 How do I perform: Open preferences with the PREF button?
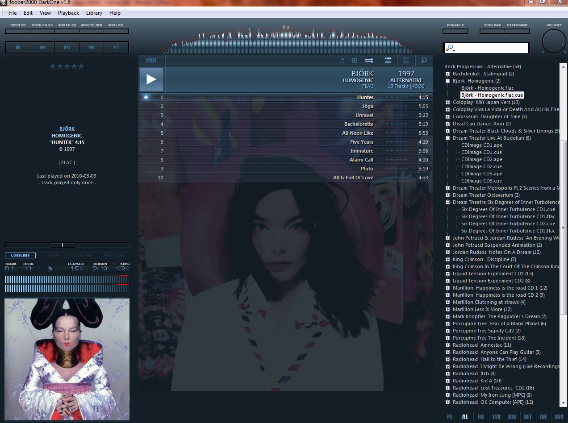click(152, 60)
